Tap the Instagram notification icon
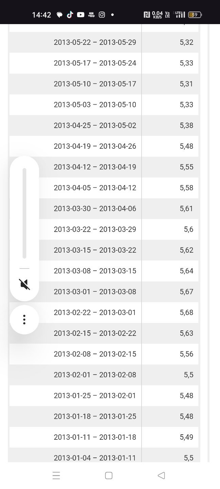 102,15
